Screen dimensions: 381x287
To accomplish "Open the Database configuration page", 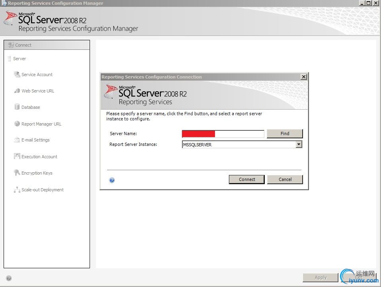I will 31,107.
